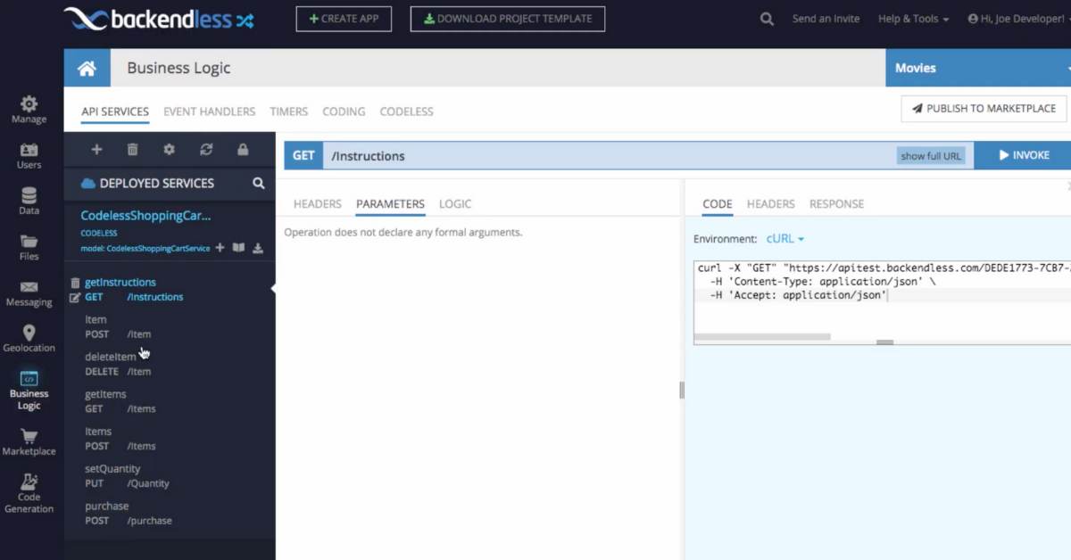Open the Files section in sidebar
Image resolution: width=1071 pixels, height=560 pixels.
[29, 248]
